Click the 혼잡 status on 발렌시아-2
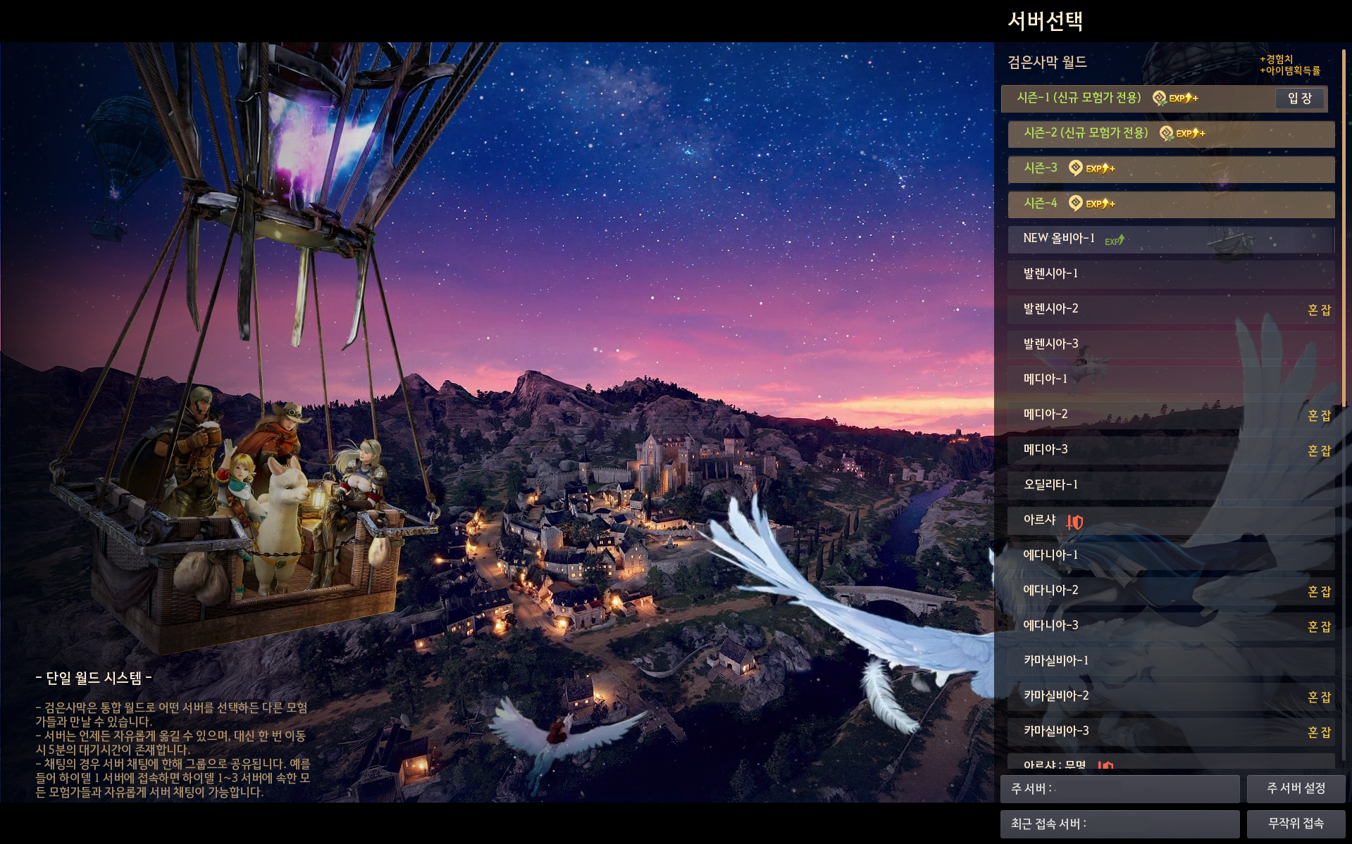Viewport: 1352px width, 844px height. 1319,310
